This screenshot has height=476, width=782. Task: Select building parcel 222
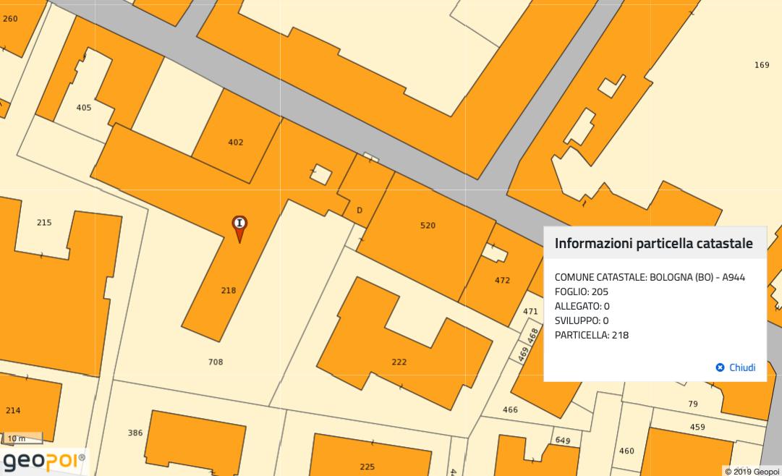(x=399, y=362)
